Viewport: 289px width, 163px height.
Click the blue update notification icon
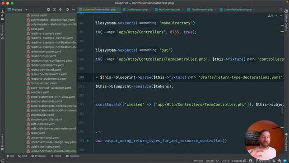click(285, 161)
